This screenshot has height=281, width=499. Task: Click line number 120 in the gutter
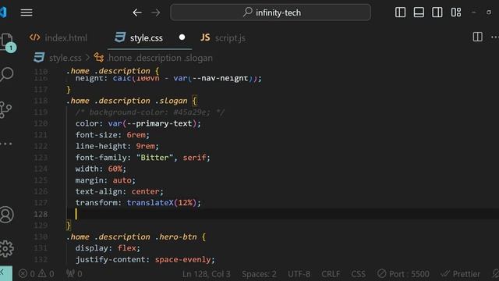pos(41,123)
